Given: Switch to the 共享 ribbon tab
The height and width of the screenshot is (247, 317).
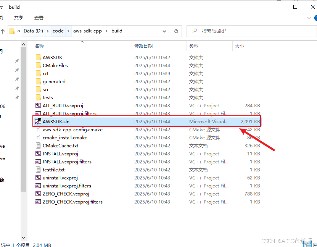Looking at the screenshot, I should pos(19,18).
